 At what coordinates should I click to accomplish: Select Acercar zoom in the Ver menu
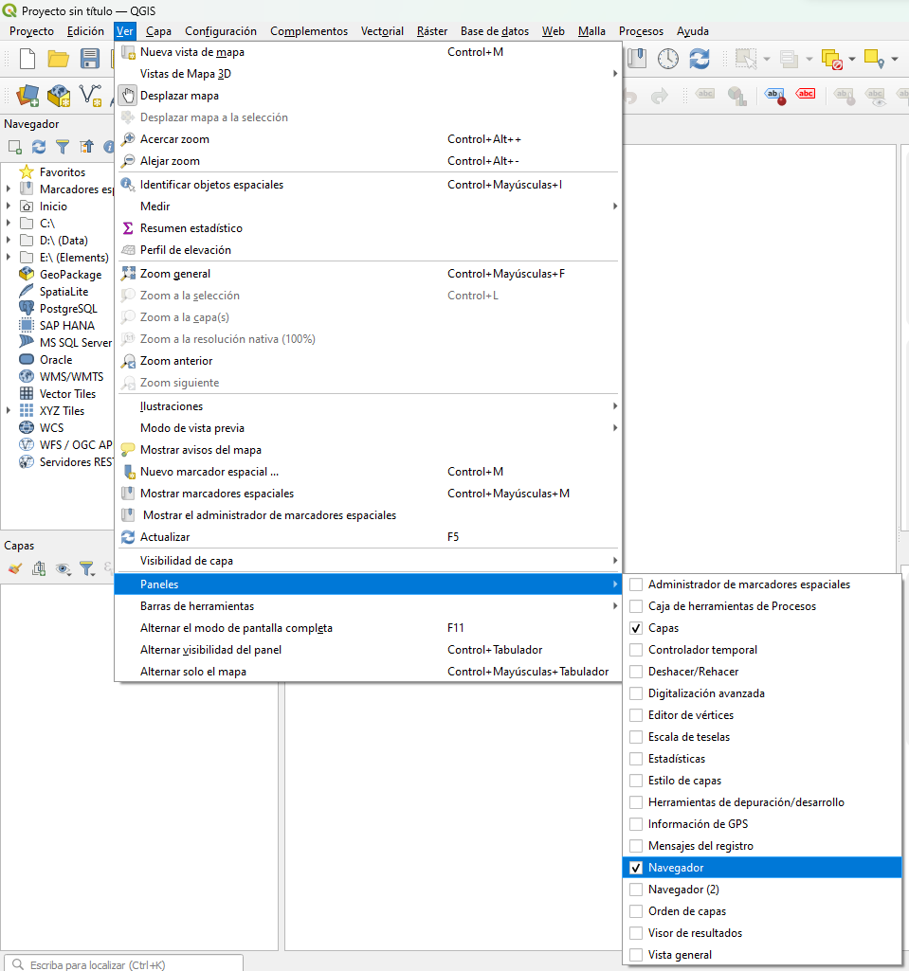tap(369, 139)
